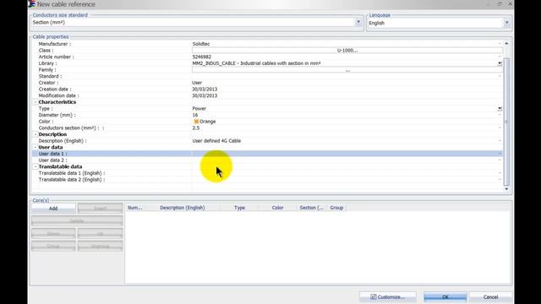
Task: Click the Creation date value
Action: pyautogui.click(x=205, y=90)
